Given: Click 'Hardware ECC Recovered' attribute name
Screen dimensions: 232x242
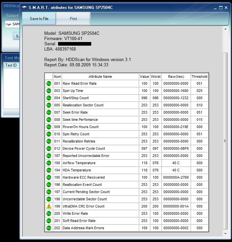Looking at the screenshot, I should tap(84, 178).
